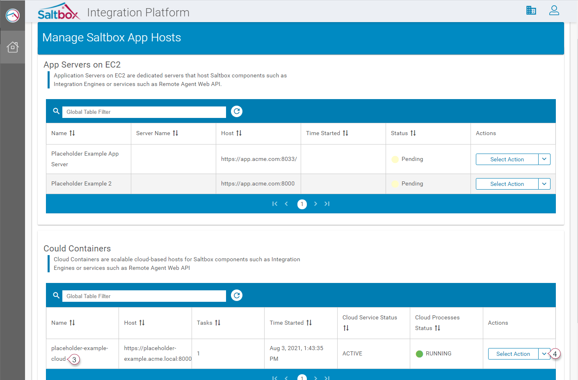Open the user profile icon in header
Image resolution: width=578 pixels, height=380 pixels.
(x=554, y=10)
